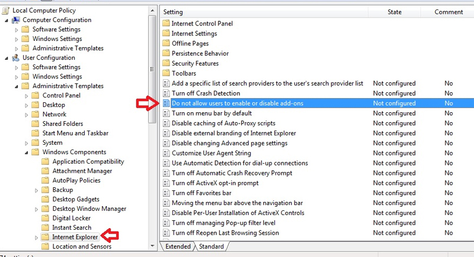Expand Administrative Templates under Computer Configuration
The width and height of the screenshot is (474, 257).
click(x=17, y=48)
